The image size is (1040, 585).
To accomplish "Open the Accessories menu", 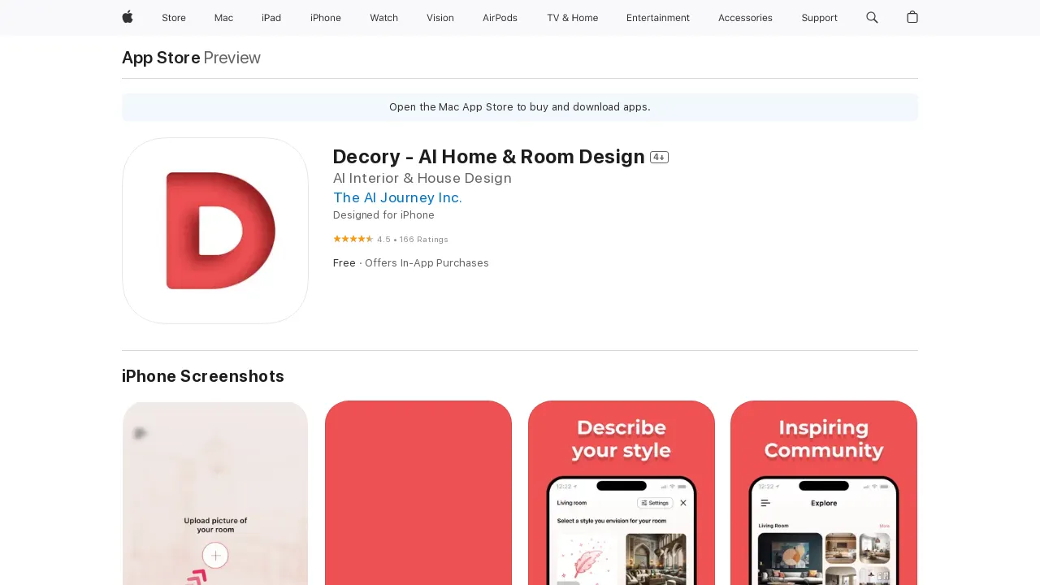I will pos(745,18).
